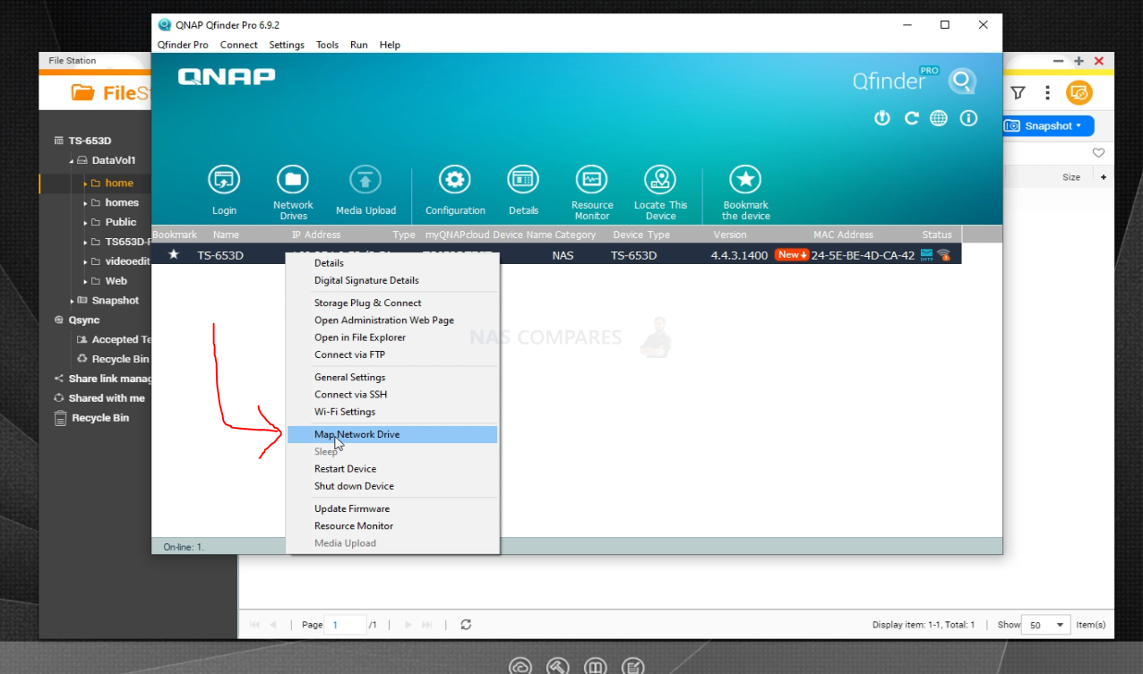Click the cloud icon at bottom of desktop

520,667
